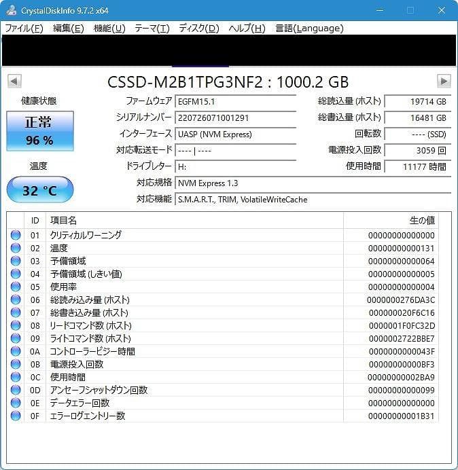Screen dimensions: 458x470
Task: Click the serial number field 220726071001291
Action: 235,117
